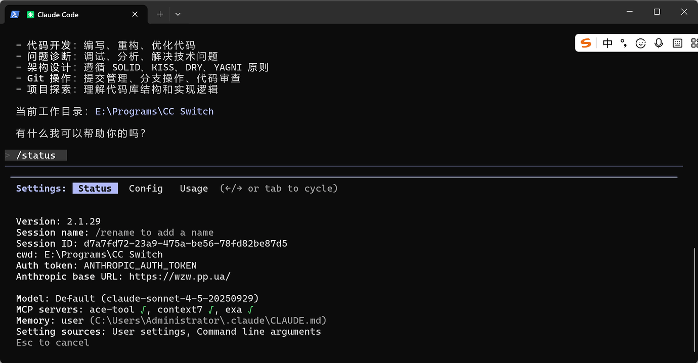Close the terminal window
This screenshot has width=698, height=363.
tap(684, 12)
